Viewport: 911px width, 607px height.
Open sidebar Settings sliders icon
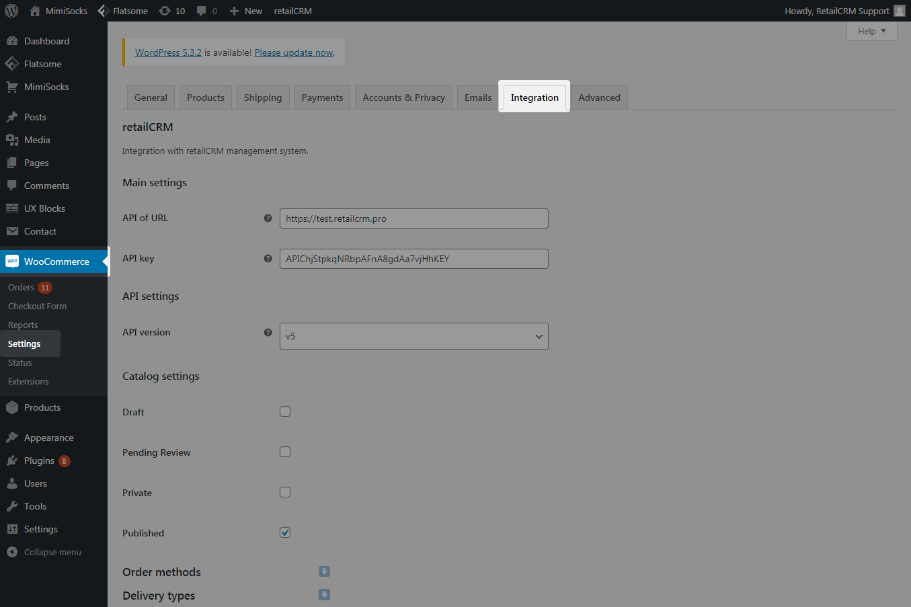12,529
